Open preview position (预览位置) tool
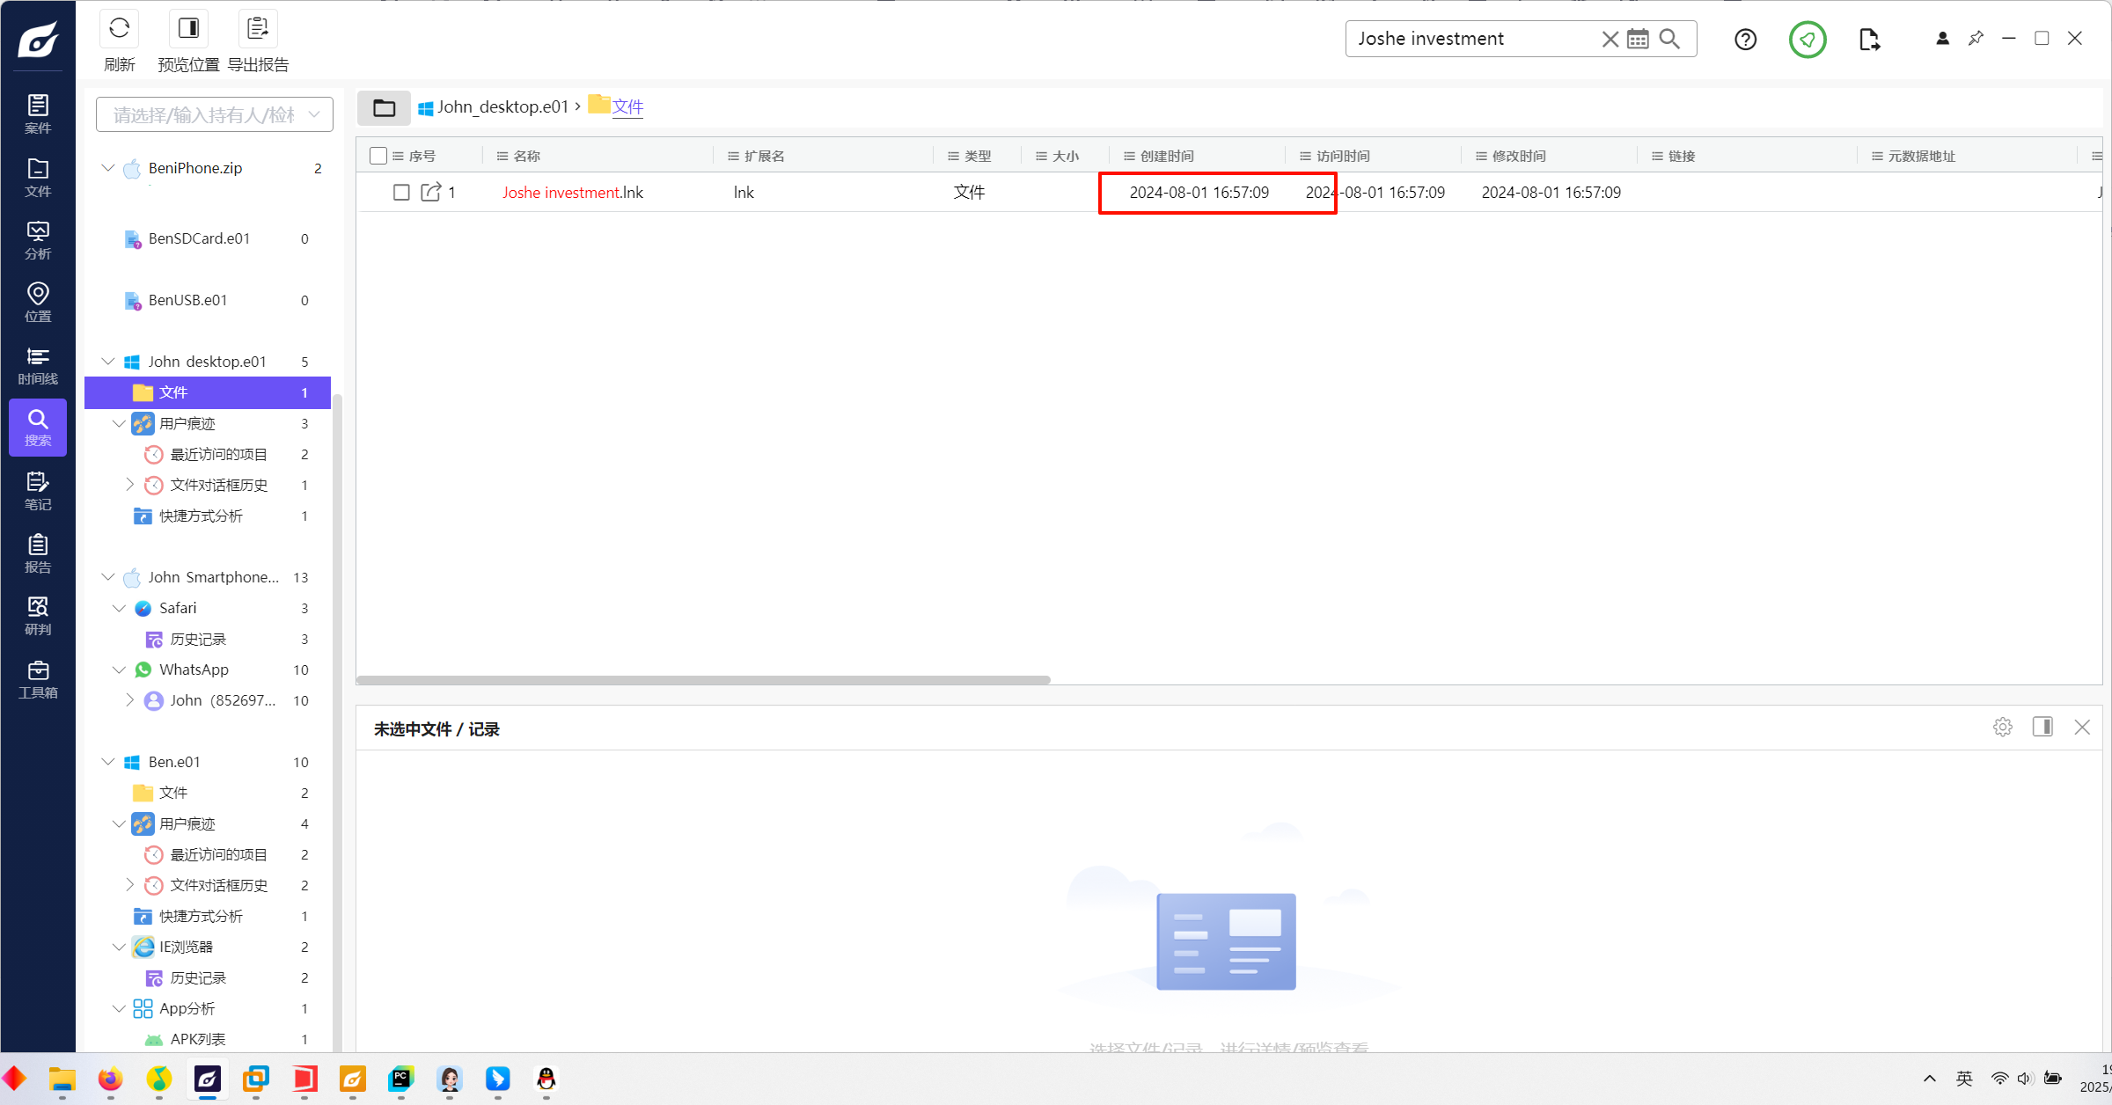Viewport: 2112px width, 1105px height. coord(188,29)
